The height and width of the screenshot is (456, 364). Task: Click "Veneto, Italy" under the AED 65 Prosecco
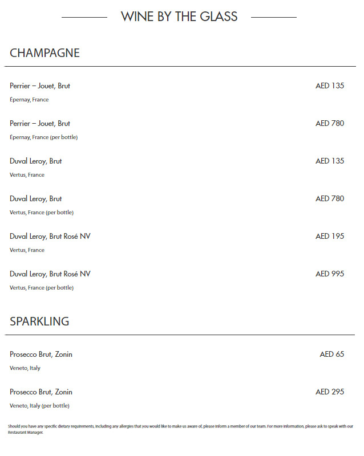pyautogui.click(x=25, y=368)
